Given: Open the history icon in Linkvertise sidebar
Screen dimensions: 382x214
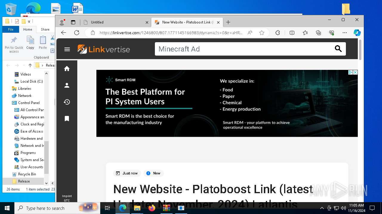Looking at the screenshot, I should pyautogui.click(x=67, y=102).
